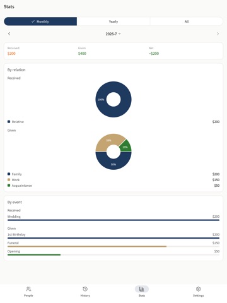
Task: Click the Wedding received bar
Action: tap(113, 220)
